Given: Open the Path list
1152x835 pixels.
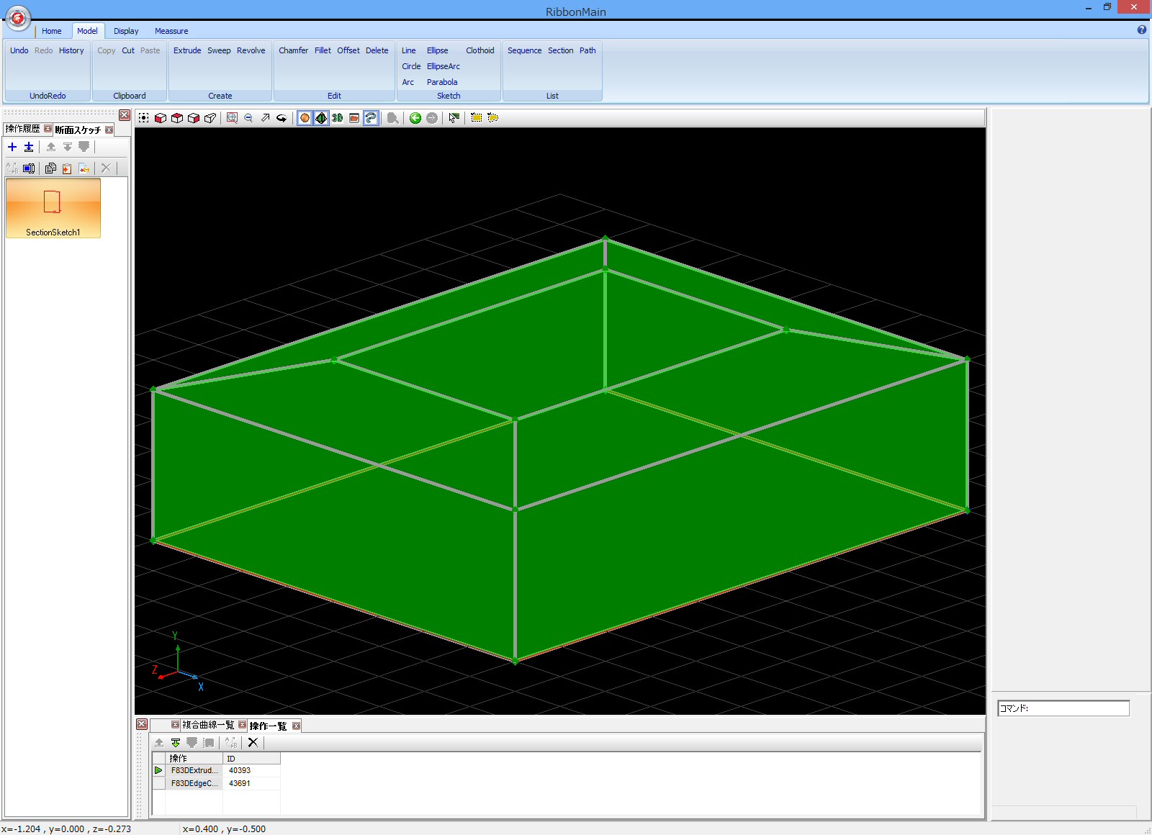Looking at the screenshot, I should point(588,50).
